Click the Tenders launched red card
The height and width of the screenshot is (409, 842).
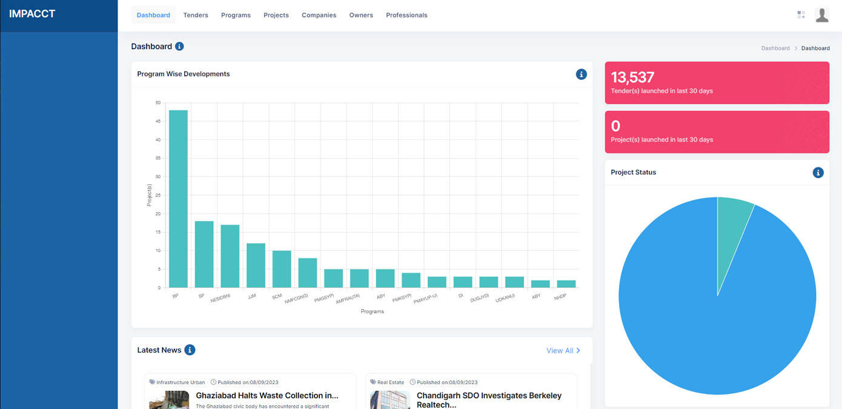click(x=717, y=83)
